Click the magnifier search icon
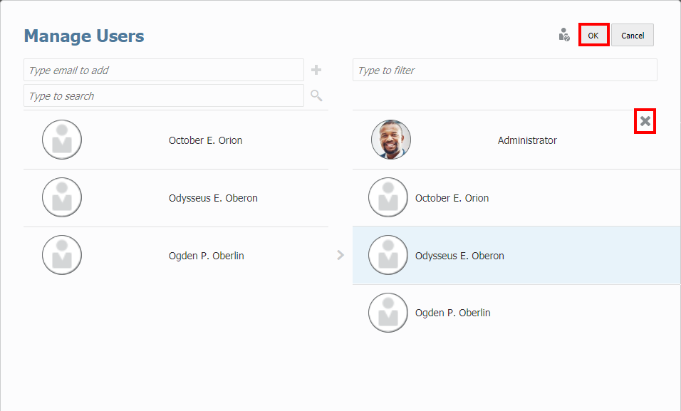 [x=316, y=95]
